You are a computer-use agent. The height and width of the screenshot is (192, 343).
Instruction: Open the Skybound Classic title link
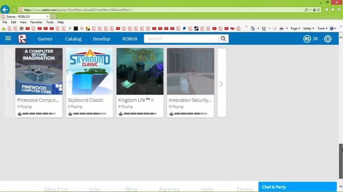(86, 100)
